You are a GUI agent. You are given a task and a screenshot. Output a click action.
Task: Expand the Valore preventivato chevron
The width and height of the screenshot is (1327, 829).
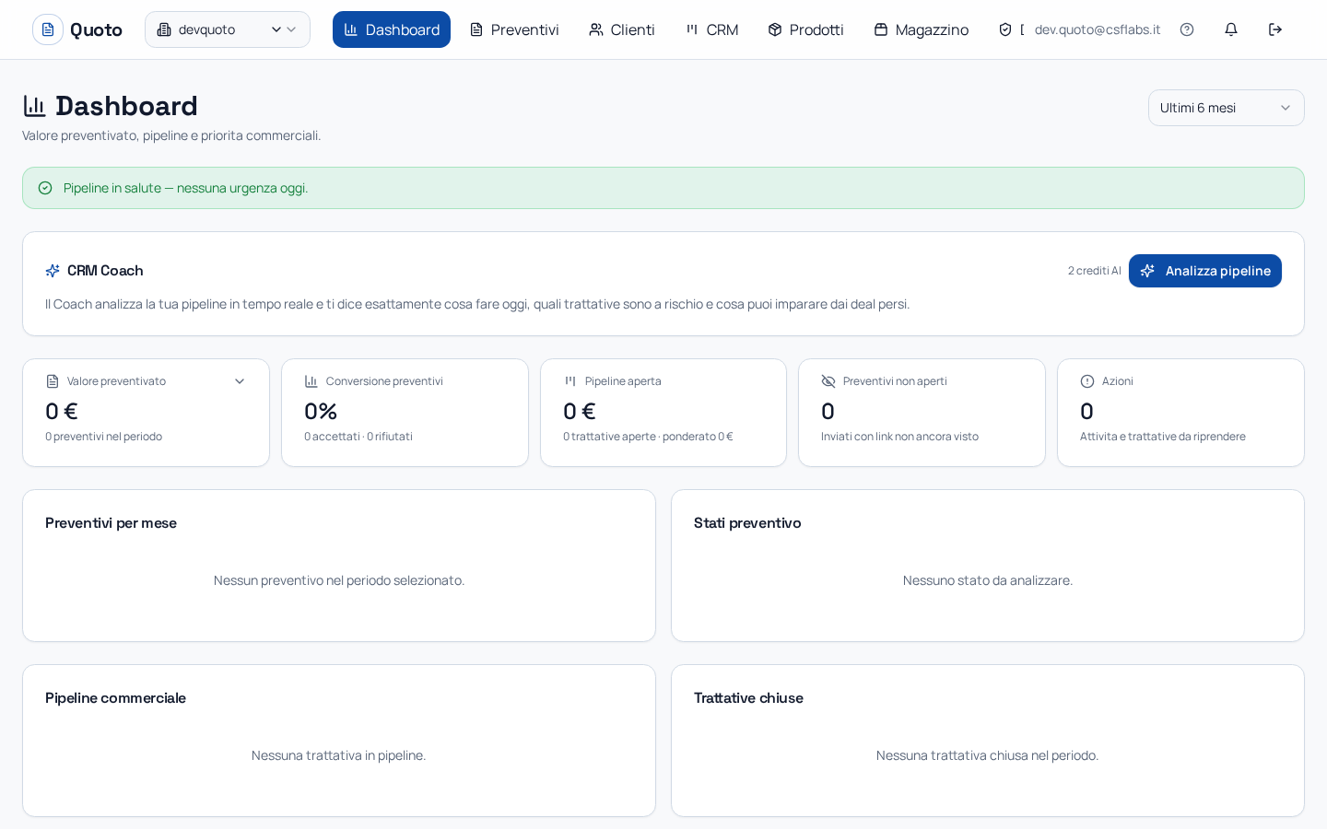point(240,381)
